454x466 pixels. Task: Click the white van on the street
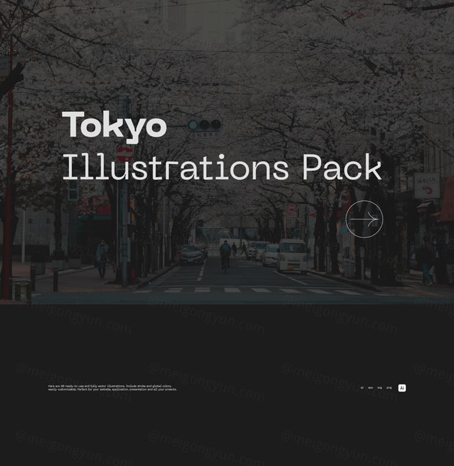click(292, 255)
